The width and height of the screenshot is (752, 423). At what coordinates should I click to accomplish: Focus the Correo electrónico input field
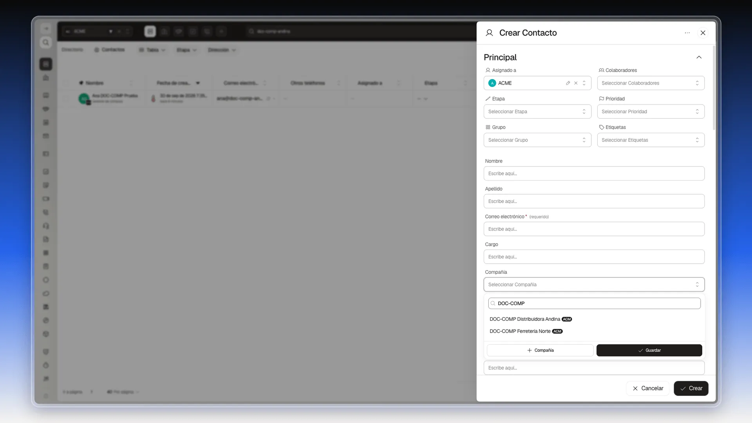[x=594, y=229]
